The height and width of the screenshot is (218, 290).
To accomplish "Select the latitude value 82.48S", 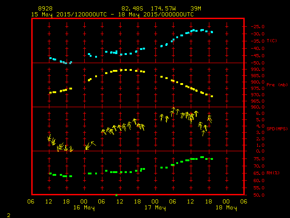I will pos(132,9).
